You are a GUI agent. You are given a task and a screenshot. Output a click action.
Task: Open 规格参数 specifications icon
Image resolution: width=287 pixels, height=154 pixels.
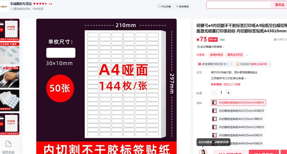(8, 144)
